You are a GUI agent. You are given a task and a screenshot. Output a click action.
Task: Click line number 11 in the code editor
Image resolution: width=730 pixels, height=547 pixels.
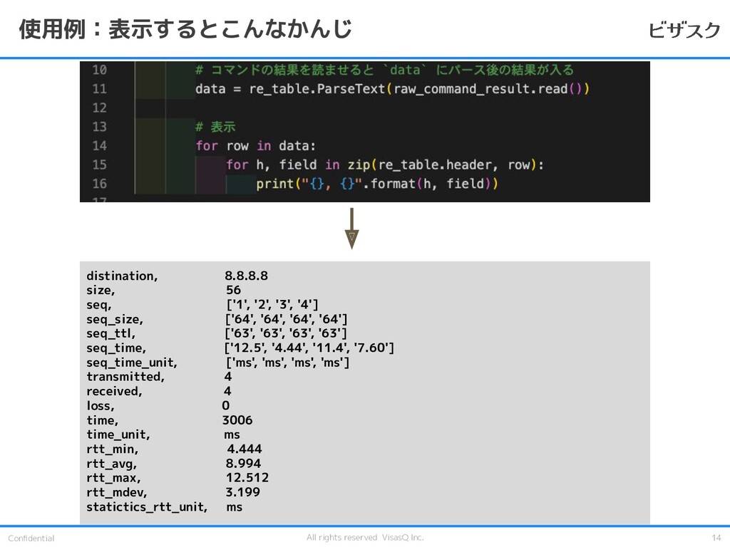click(99, 89)
